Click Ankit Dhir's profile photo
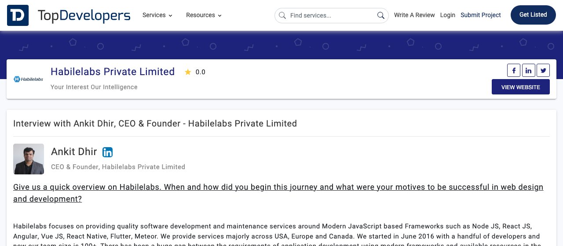Image resolution: width=563 pixels, height=246 pixels. click(29, 159)
